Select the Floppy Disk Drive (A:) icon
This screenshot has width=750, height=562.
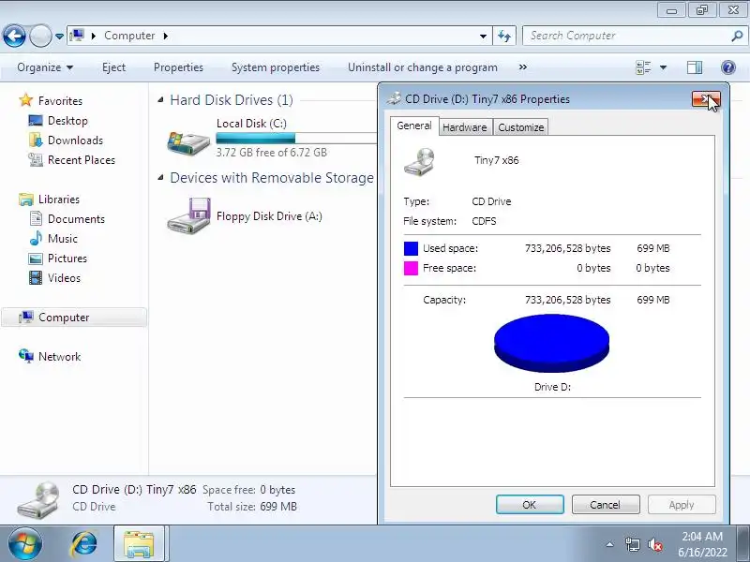189,216
